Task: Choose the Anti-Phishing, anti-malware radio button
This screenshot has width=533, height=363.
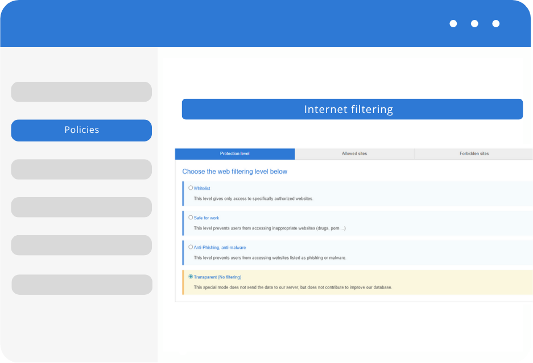Action: (191, 247)
